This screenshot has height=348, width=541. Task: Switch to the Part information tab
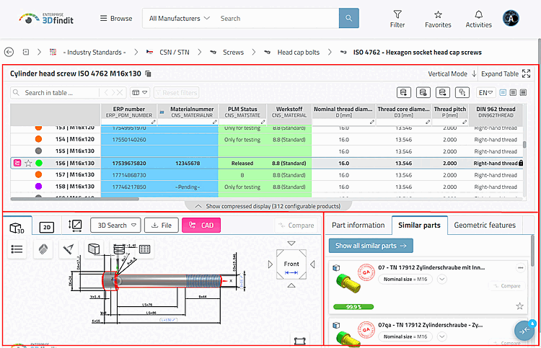click(358, 225)
